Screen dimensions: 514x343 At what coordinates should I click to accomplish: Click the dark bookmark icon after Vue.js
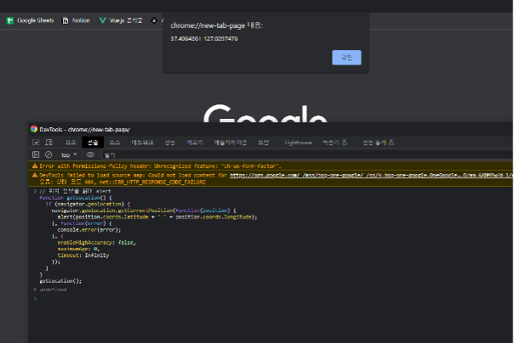(154, 20)
